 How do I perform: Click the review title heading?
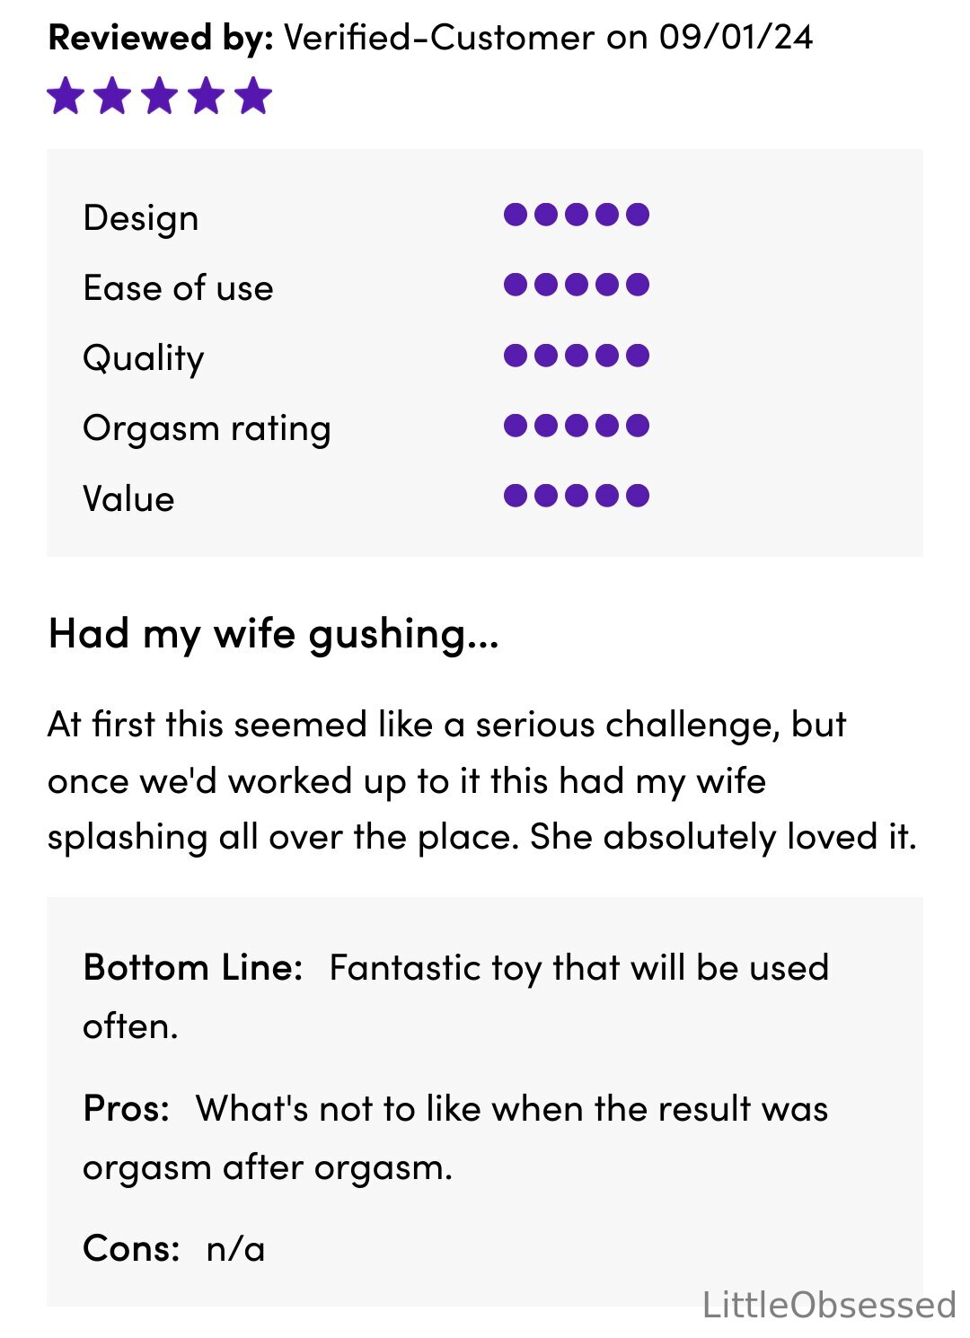click(273, 635)
